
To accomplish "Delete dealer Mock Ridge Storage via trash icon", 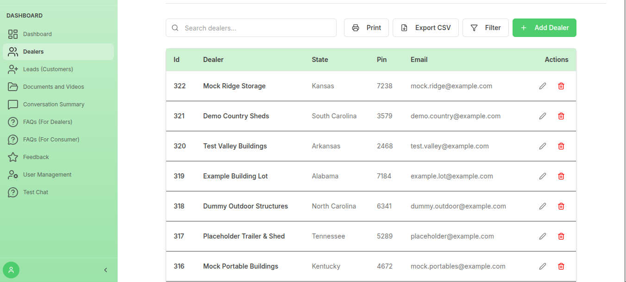I will coord(561,86).
